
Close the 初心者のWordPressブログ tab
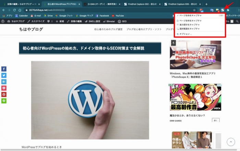click(x=79, y=4)
